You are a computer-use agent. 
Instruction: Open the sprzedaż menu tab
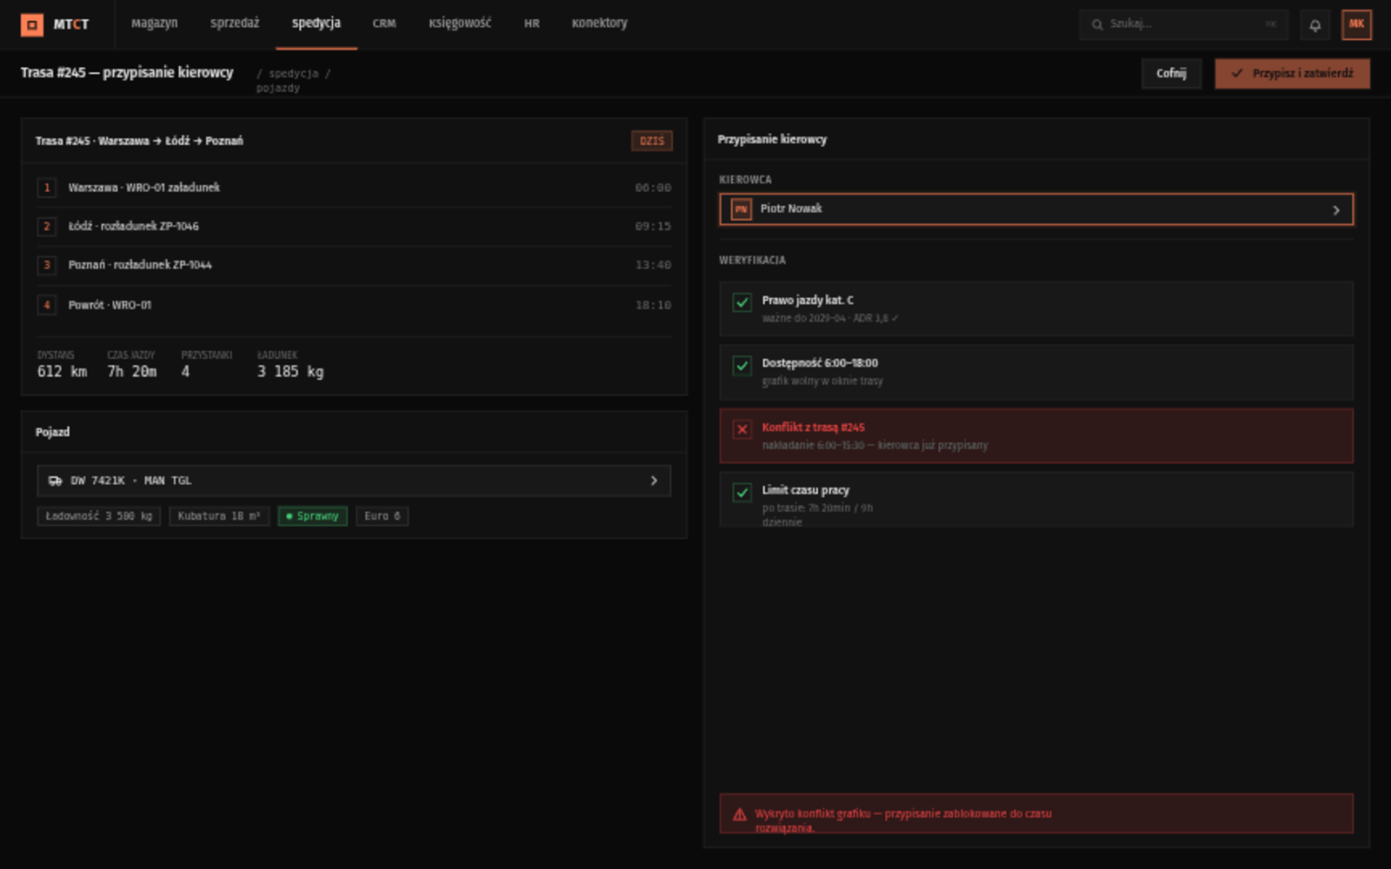point(235,23)
